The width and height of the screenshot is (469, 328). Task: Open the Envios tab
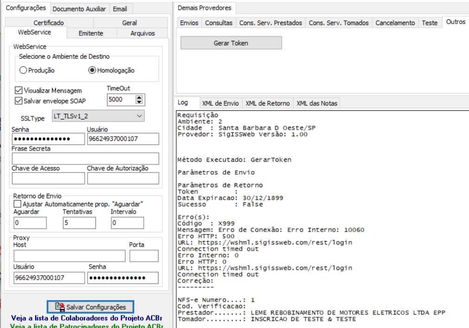[189, 23]
